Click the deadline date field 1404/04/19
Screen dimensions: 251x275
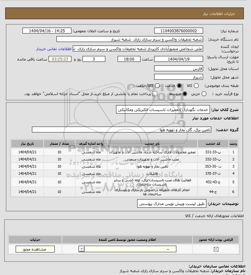tap(178, 59)
